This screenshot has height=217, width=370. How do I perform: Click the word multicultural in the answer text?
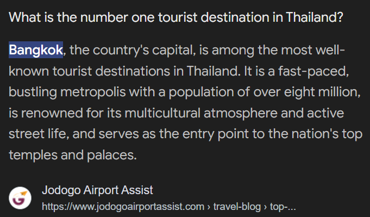coord(162,113)
